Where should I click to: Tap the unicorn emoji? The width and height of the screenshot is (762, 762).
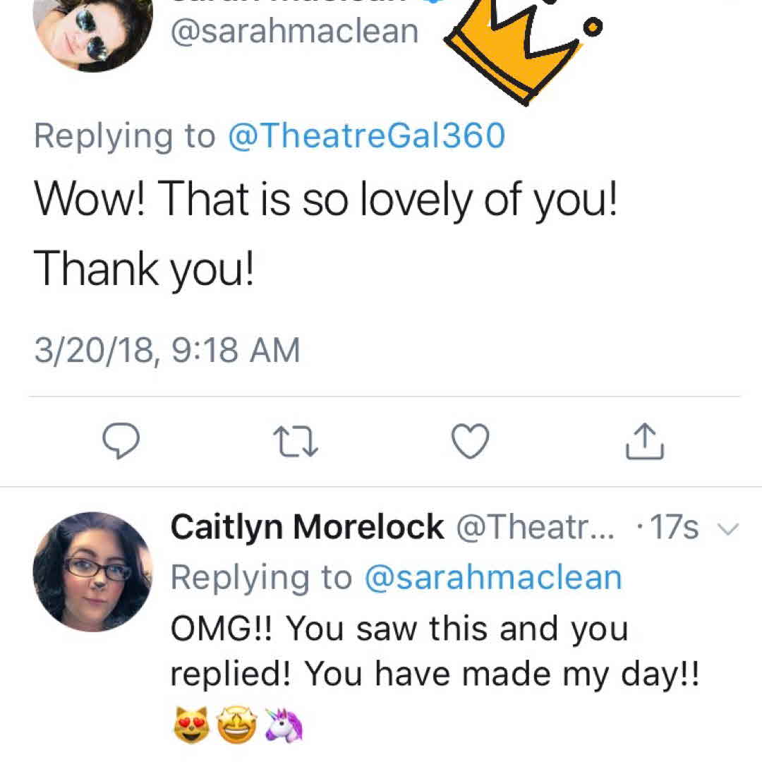283,727
